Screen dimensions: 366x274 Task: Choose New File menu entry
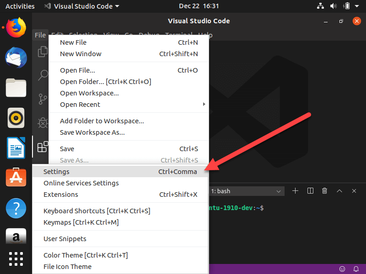pos(129,42)
